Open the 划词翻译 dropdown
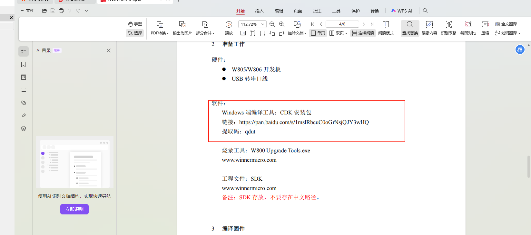 508,33
